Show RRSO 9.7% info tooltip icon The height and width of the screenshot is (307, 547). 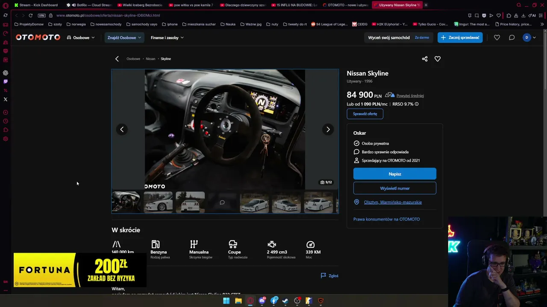coord(417,104)
